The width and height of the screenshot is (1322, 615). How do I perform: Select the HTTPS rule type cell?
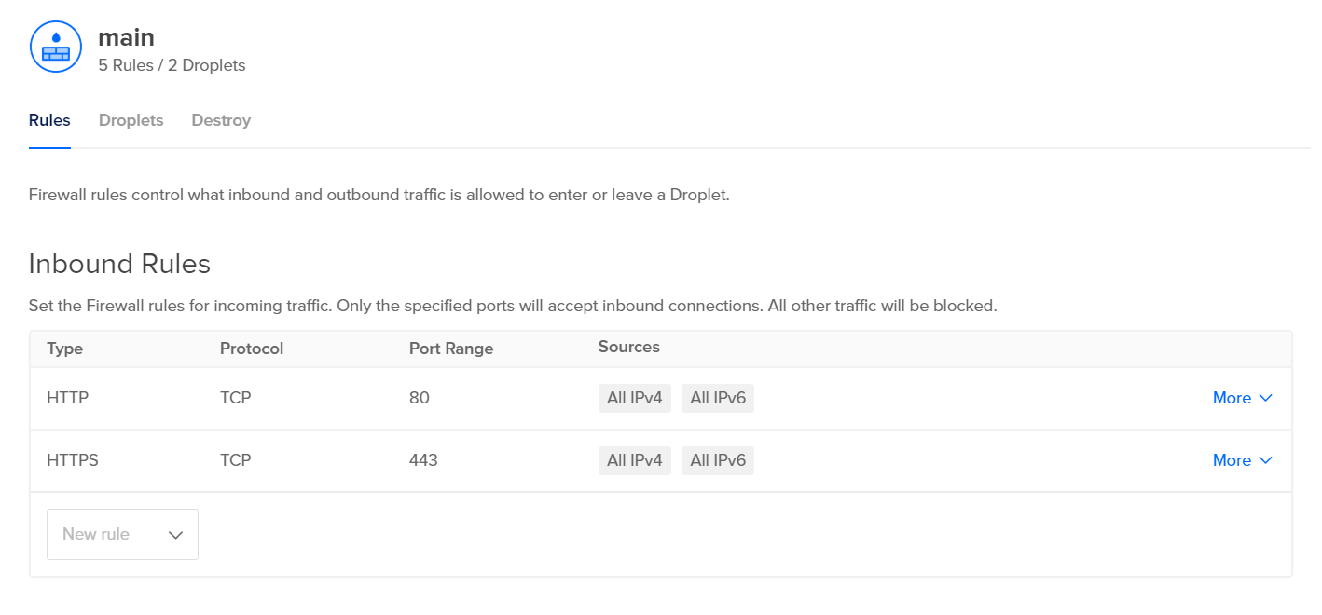click(x=72, y=460)
